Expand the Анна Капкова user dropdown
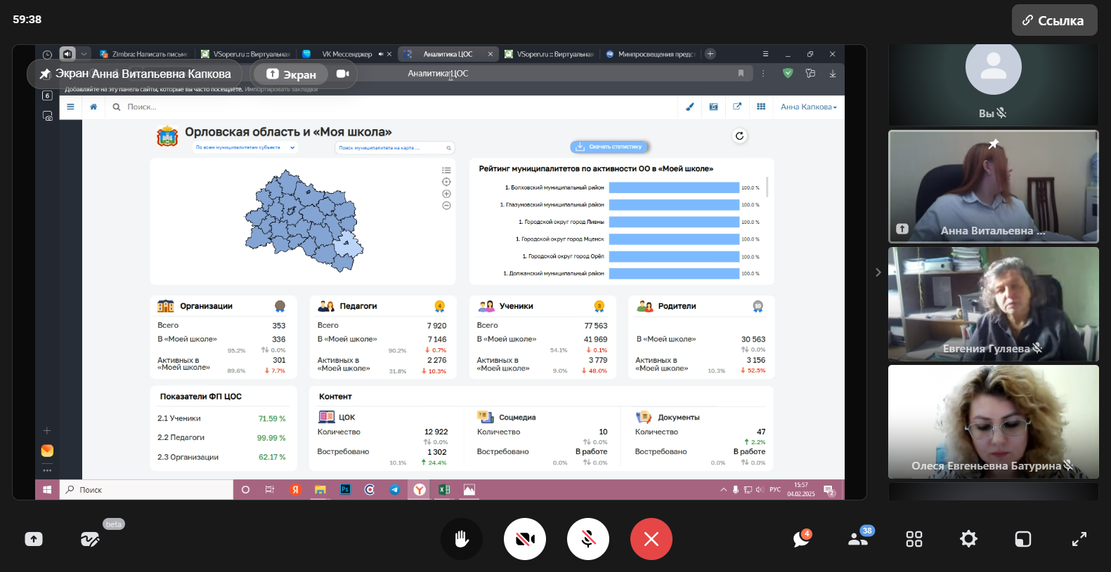1111x572 pixels. pos(808,107)
